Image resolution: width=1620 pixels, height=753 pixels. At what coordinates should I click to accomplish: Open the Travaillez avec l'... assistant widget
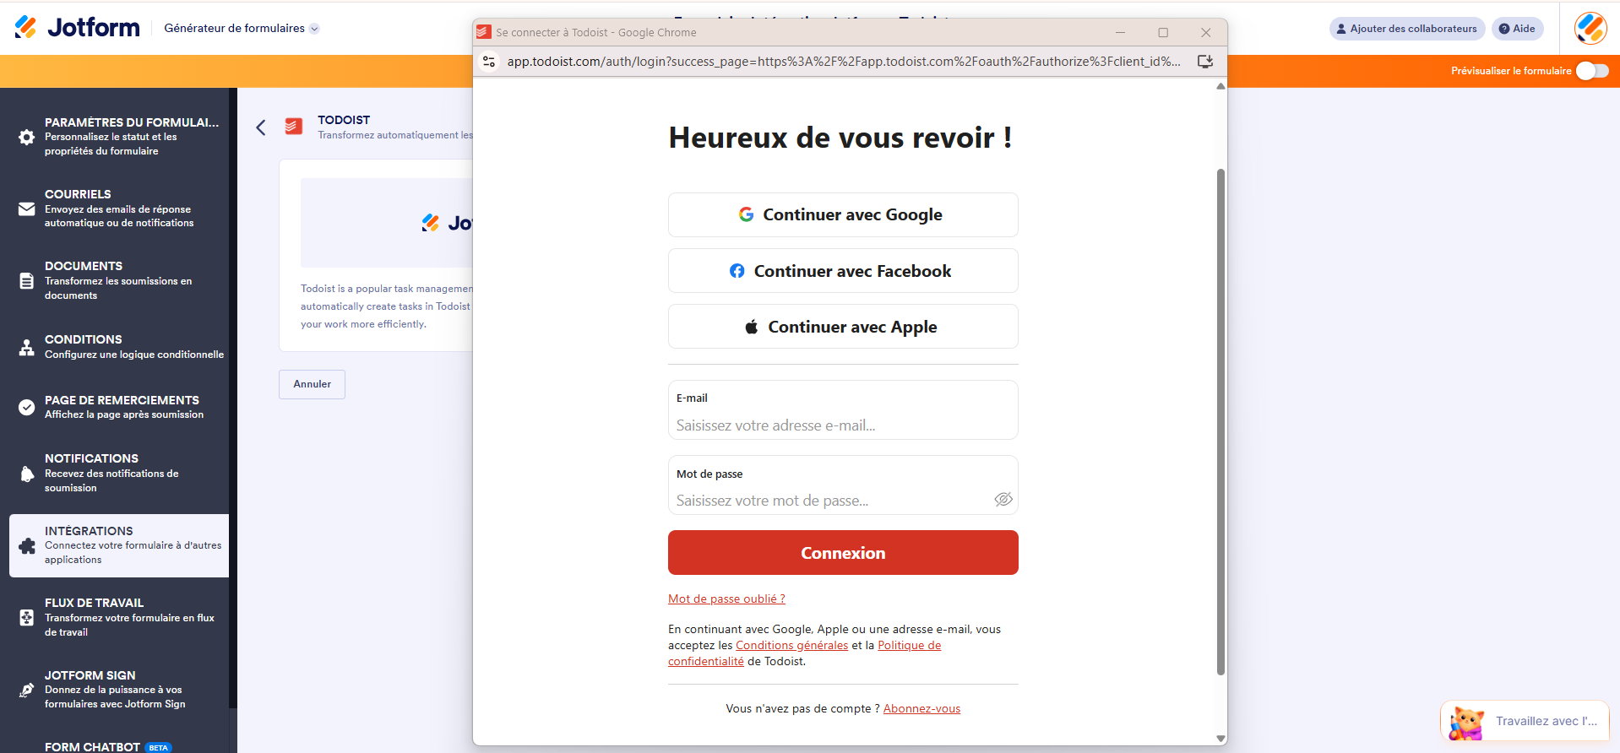(x=1525, y=721)
